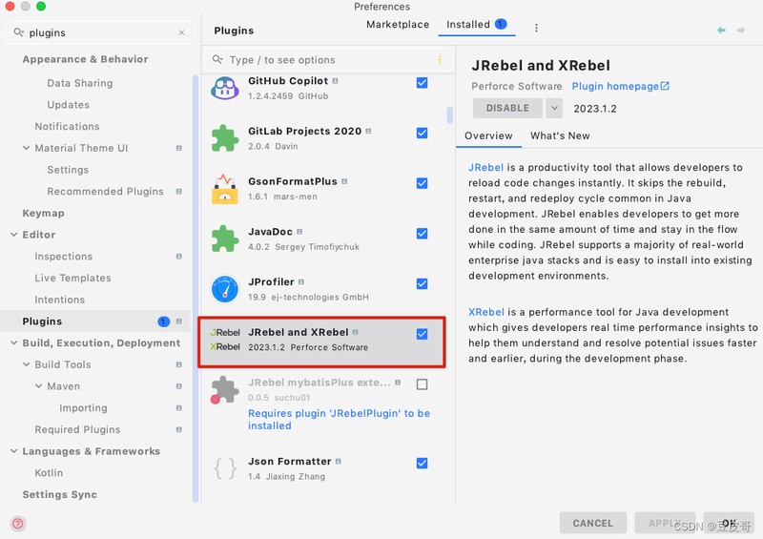Collapse the Build, Execution, Deployment section
Screen dimensions: 763x539
click(13, 342)
